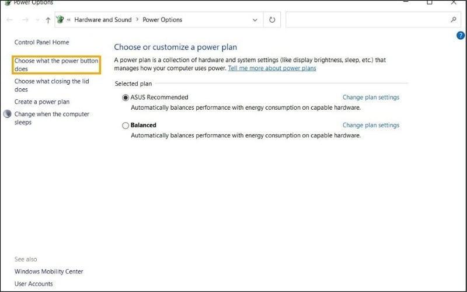
Task: Click the Back navigation arrow
Action: tap(9, 20)
